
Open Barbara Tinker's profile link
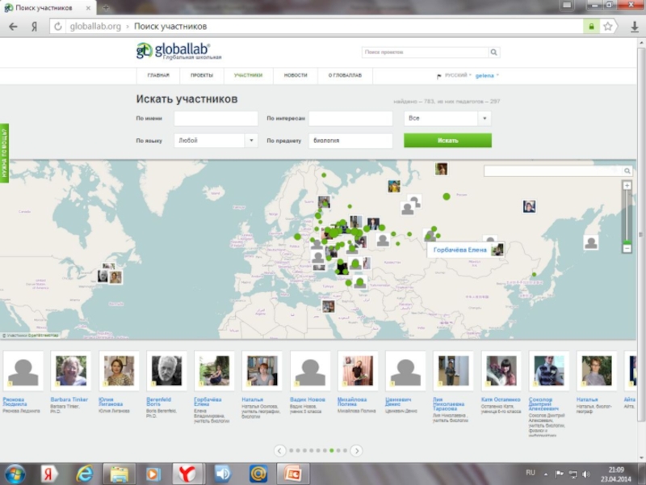coord(68,399)
